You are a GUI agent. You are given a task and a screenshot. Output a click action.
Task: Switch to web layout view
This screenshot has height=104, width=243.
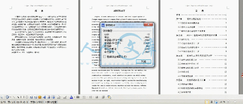point(216,102)
